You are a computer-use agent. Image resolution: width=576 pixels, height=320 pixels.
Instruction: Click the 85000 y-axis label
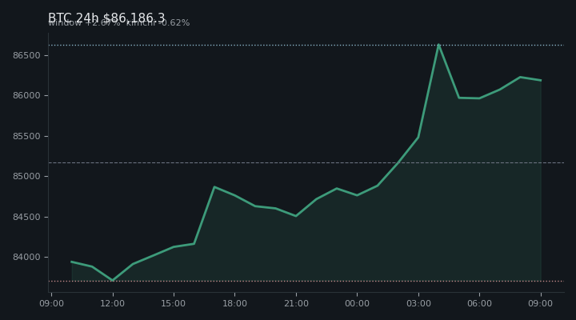pyautogui.click(x=26, y=176)
